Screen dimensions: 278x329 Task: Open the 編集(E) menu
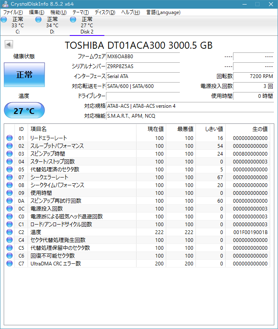click(37, 12)
